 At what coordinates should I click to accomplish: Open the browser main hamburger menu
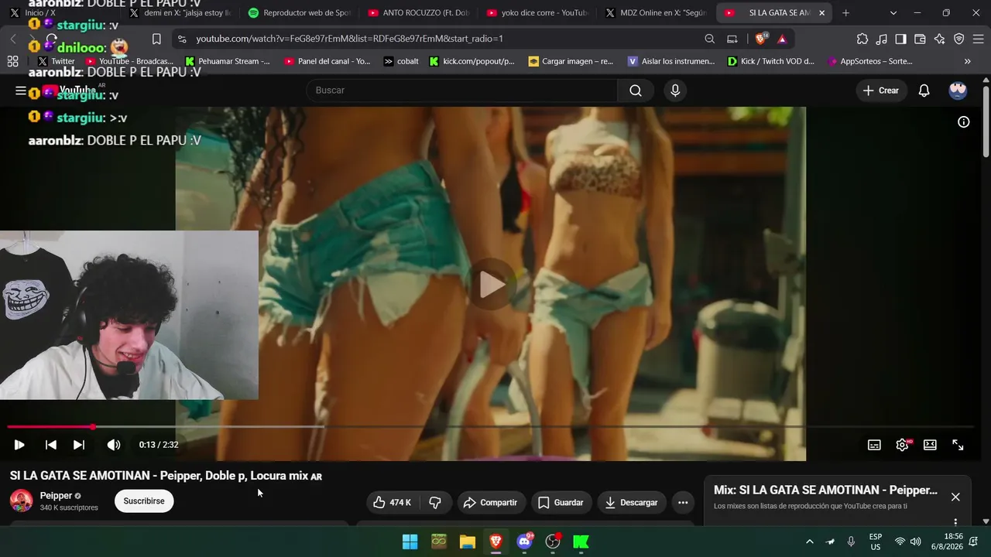pos(978,39)
